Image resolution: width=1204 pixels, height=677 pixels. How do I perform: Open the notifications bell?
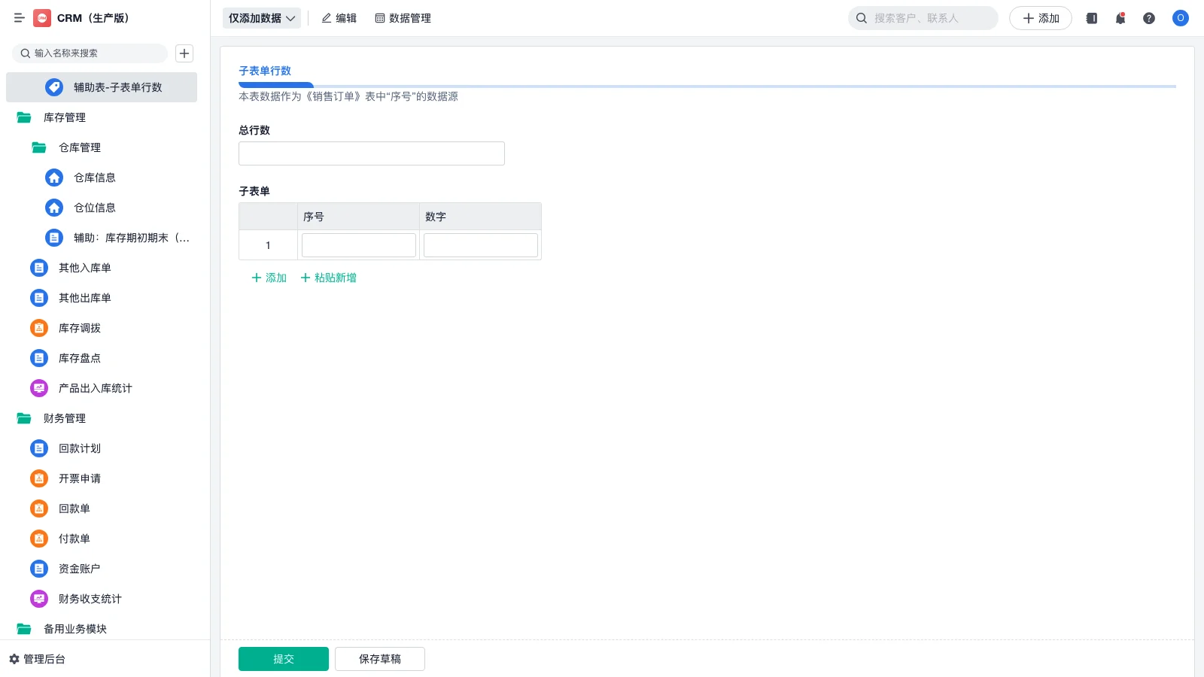(1120, 18)
